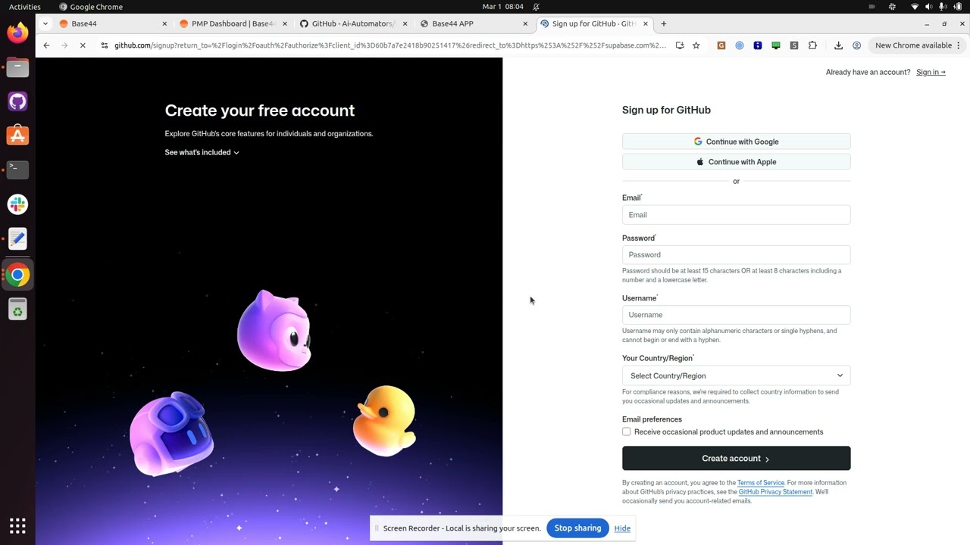This screenshot has width=970, height=545.
Task: Open the tab search dropdown arrow
Action: click(45, 23)
